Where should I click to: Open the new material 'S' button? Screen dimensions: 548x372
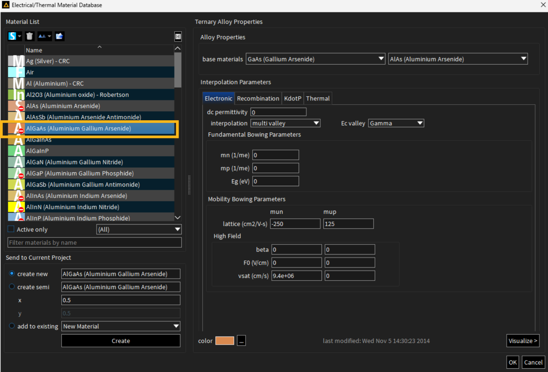pyautogui.click(x=15, y=36)
